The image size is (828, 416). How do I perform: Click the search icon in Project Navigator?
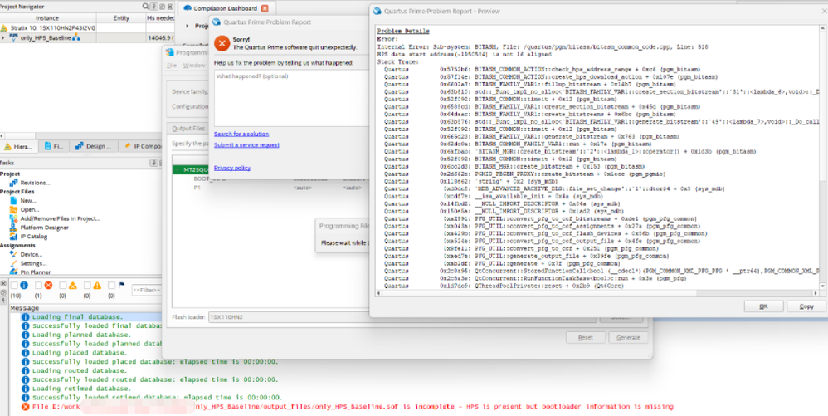(x=145, y=7)
